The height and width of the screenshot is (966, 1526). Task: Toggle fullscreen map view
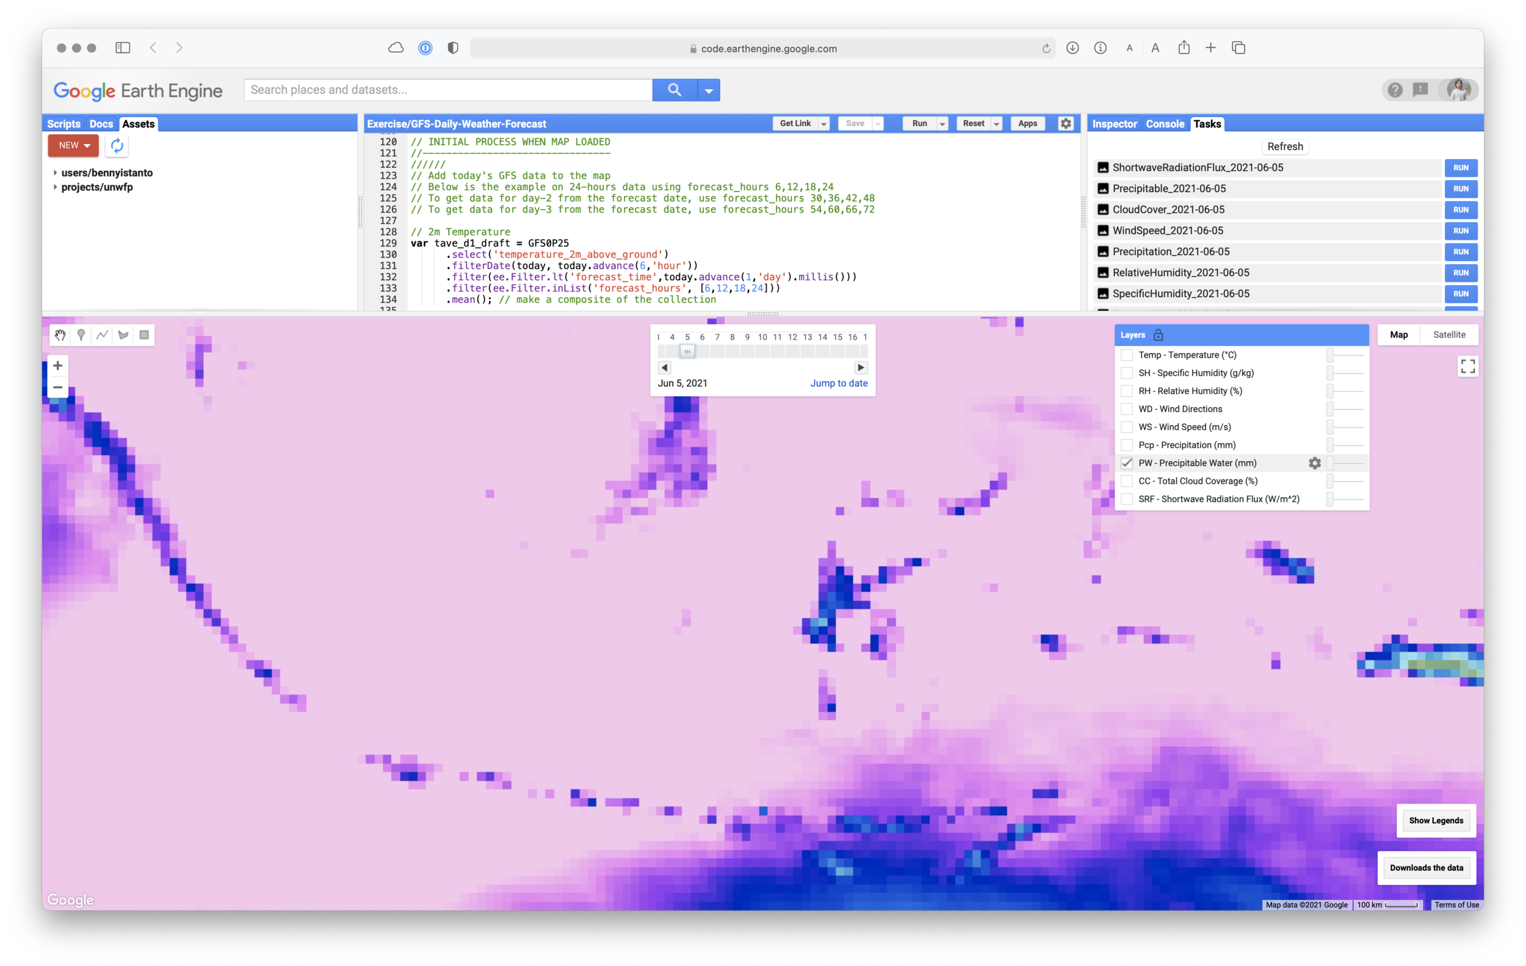[x=1467, y=366]
